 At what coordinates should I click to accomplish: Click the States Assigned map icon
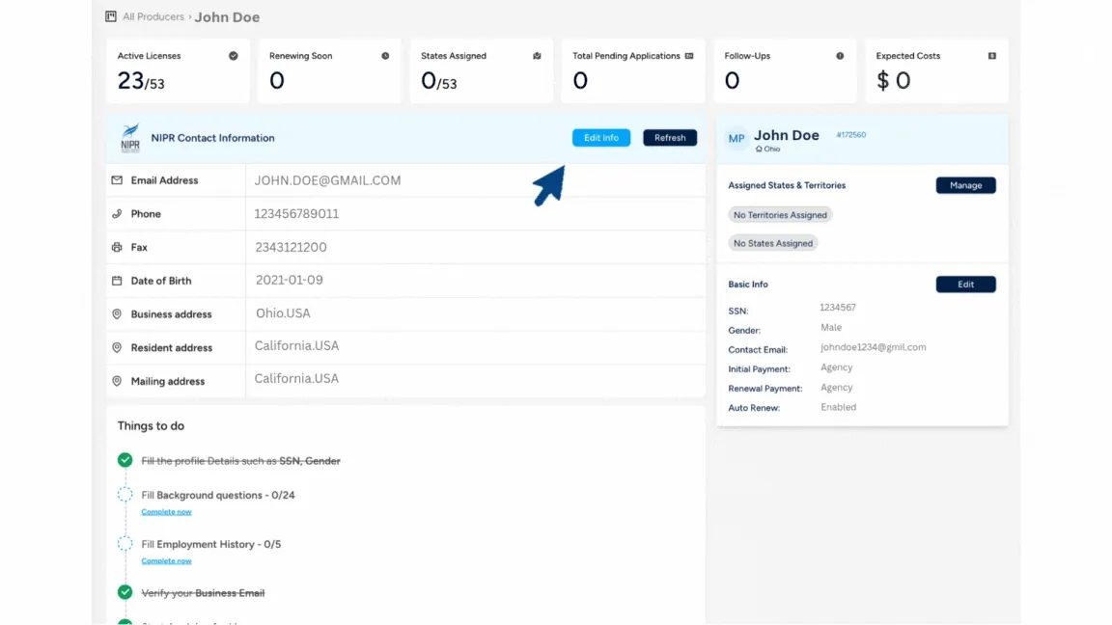point(537,56)
